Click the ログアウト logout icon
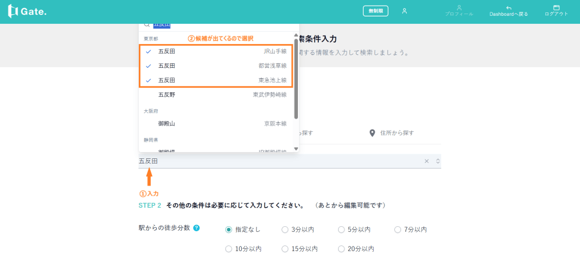The width and height of the screenshot is (580, 263). [556, 7]
